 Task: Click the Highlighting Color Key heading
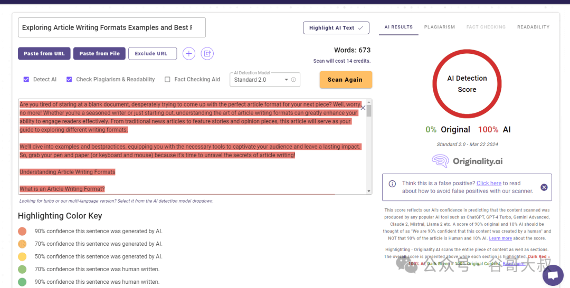(60, 216)
